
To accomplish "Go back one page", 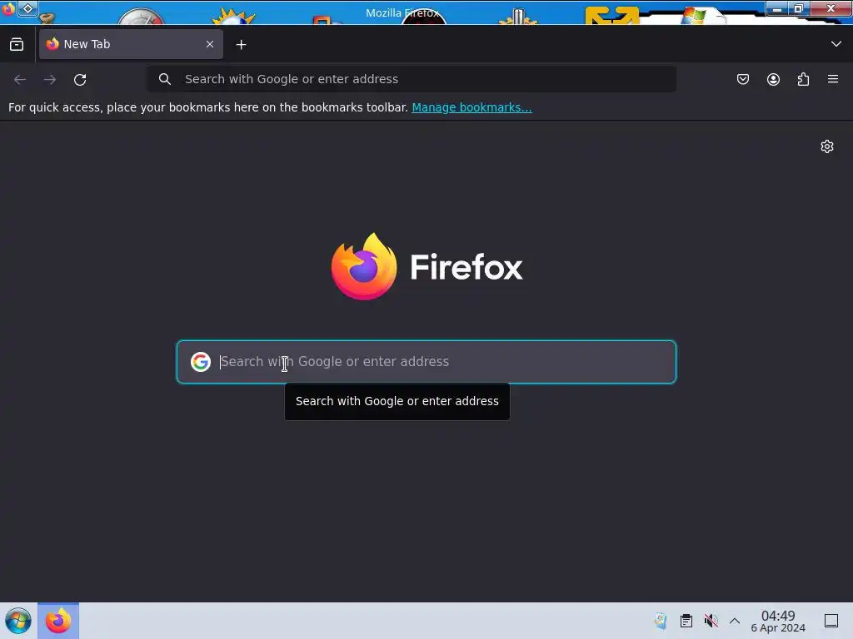I will tap(20, 79).
